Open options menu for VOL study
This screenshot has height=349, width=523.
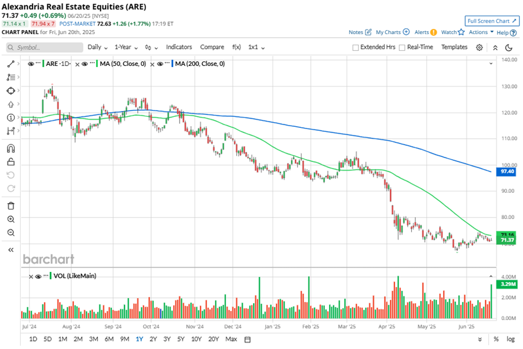pos(46,275)
